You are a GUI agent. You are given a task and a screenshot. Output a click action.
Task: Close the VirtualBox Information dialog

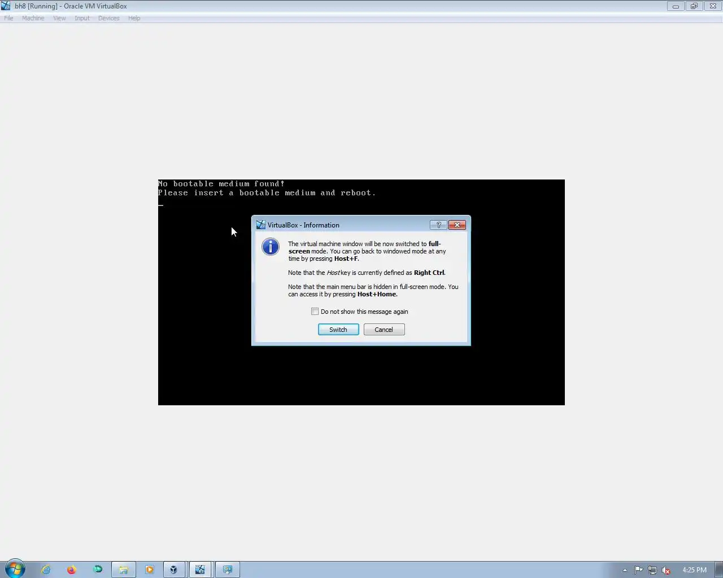coord(457,225)
